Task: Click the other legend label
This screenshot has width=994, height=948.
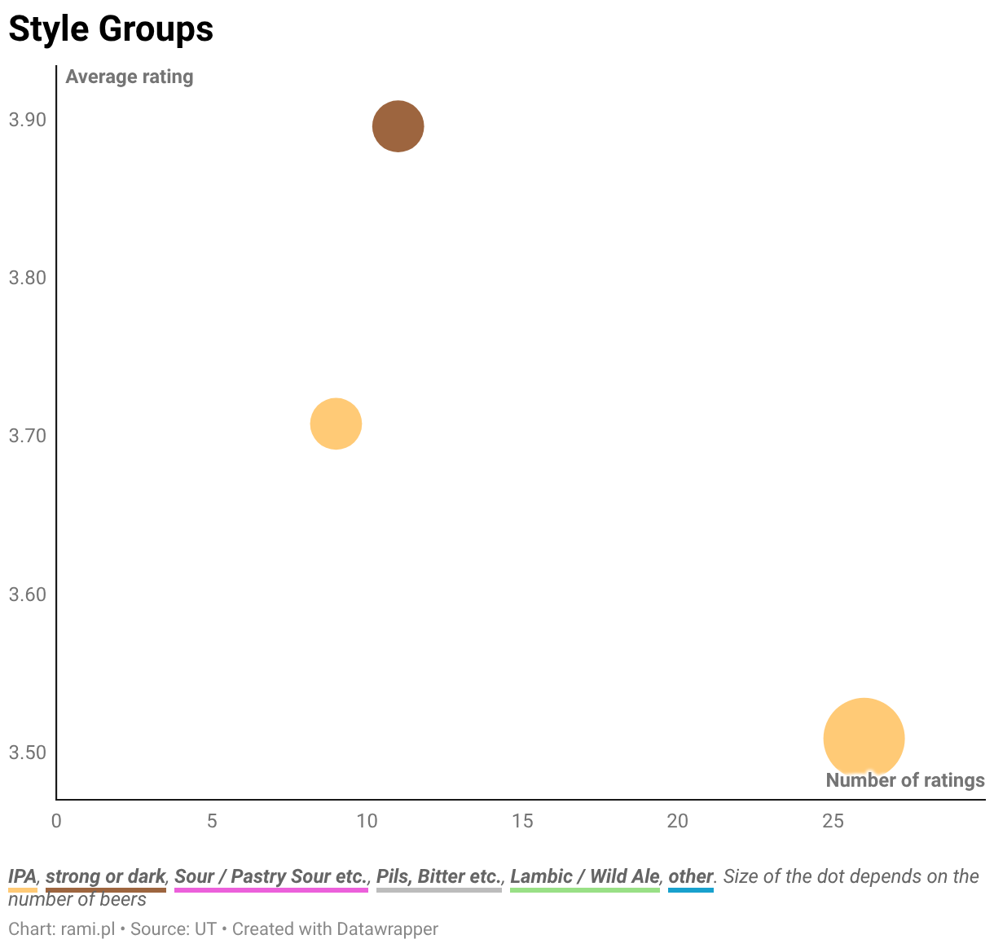Action: coord(691,876)
